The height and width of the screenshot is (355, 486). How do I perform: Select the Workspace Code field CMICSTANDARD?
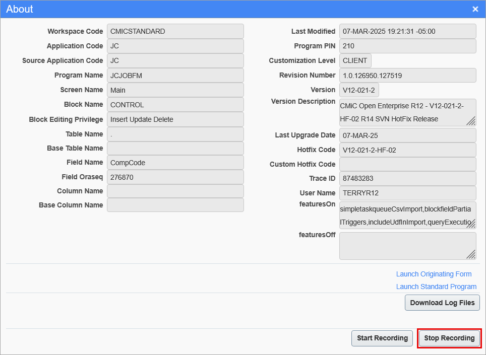[175, 31]
